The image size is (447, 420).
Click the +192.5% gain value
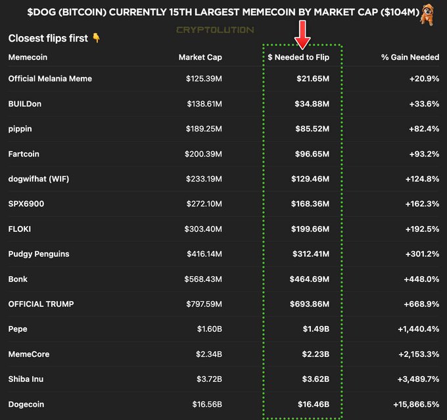coord(422,229)
